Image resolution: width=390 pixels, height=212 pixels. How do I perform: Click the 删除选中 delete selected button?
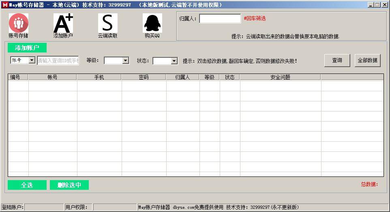coord(69,185)
